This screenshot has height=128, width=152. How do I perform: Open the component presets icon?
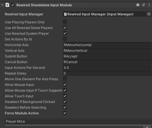144,5
